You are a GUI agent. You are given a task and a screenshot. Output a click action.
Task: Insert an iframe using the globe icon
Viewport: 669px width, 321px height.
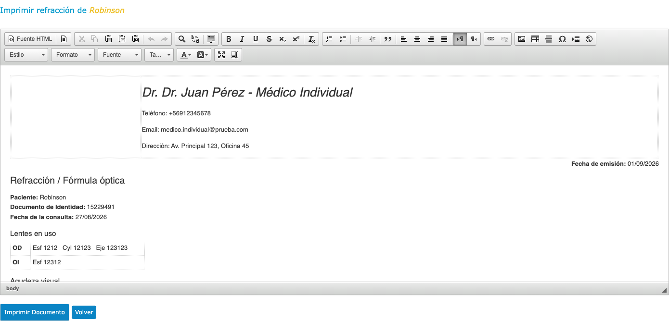pos(589,39)
